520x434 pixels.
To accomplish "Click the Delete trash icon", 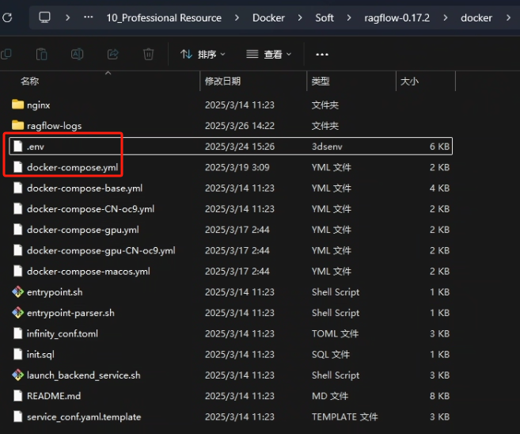I will pos(148,54).
